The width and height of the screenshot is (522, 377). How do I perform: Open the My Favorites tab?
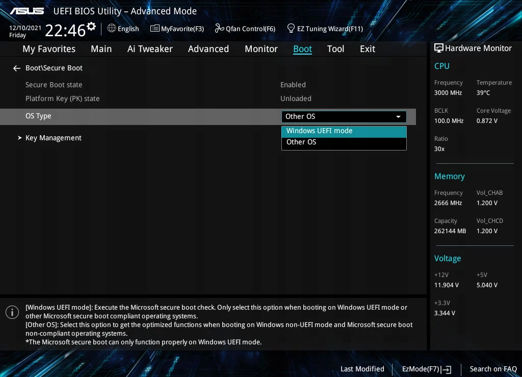click(49, 49)
